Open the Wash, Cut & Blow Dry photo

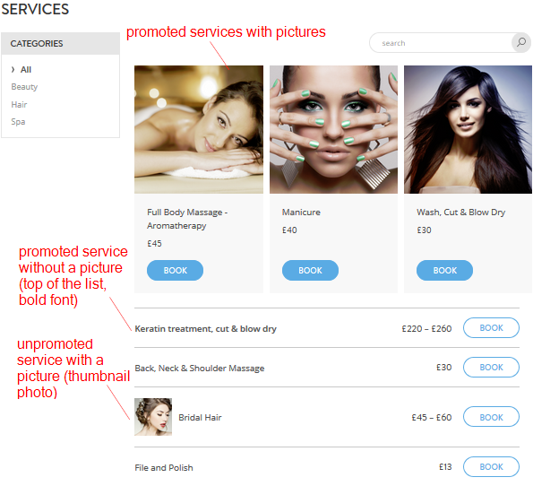[x=468, y=130]
